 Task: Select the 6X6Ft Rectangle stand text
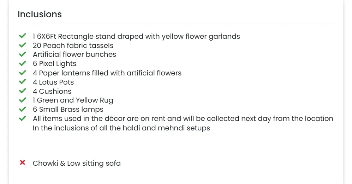(x=136, y=36)
